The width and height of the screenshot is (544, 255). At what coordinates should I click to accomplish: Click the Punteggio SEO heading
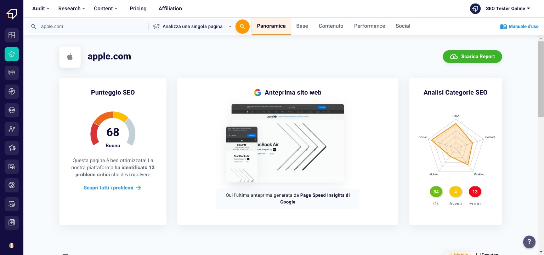coord(113,93)
